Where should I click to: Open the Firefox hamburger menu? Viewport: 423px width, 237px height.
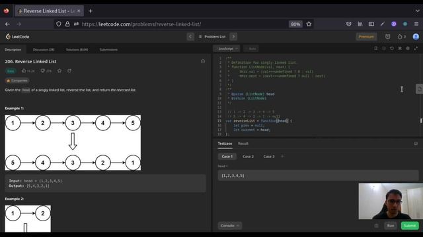tap(416, 24)
